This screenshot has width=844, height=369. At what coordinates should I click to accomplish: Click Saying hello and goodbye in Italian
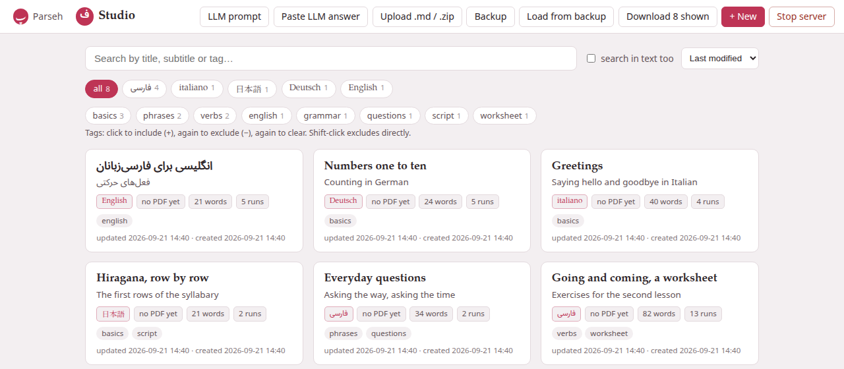624,183
